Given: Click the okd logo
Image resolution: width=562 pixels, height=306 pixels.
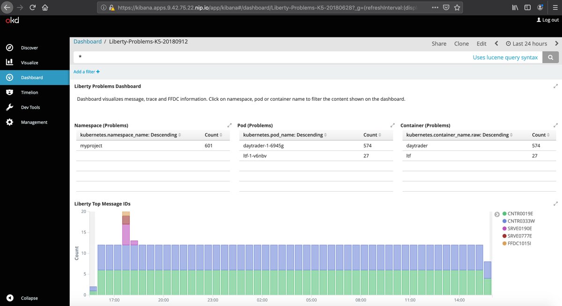Looking at the screenshot, I should click(12, 20).
